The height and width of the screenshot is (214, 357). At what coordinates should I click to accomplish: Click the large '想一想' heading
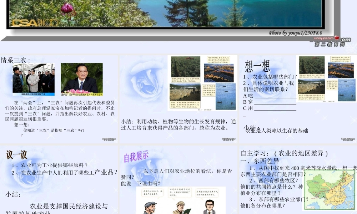click(257, 66)
